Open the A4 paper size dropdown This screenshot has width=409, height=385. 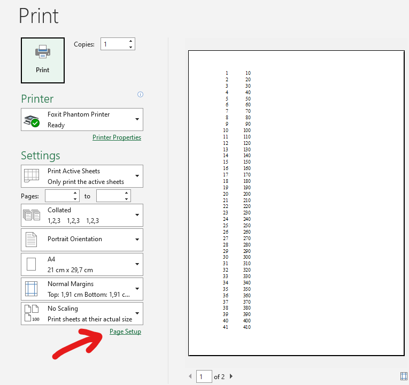[x=82, y=264]
